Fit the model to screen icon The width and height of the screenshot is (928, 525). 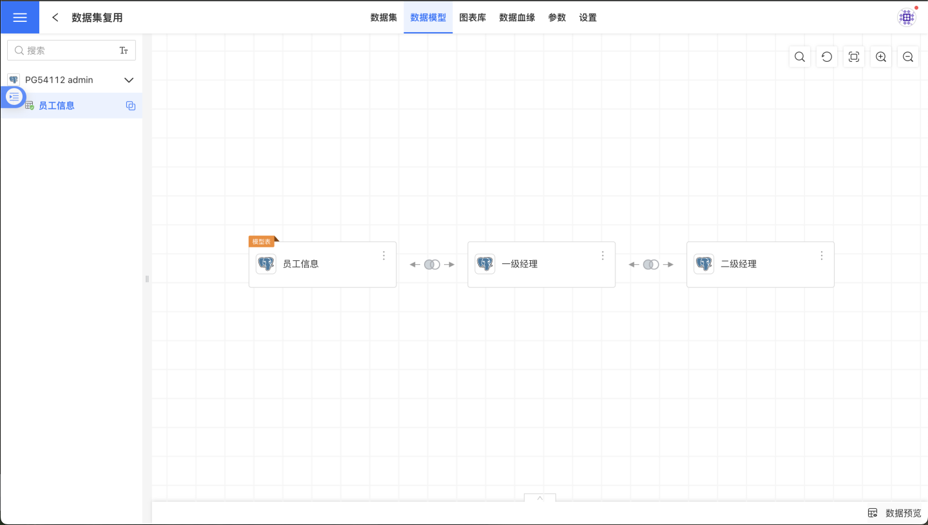[854, 57]
